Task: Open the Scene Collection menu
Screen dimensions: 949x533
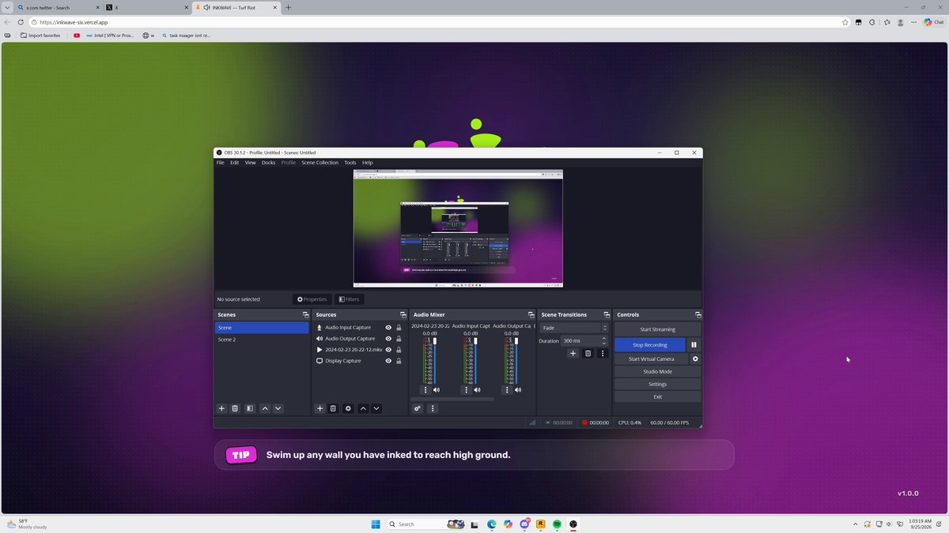Action: click(x=319, y=163)
